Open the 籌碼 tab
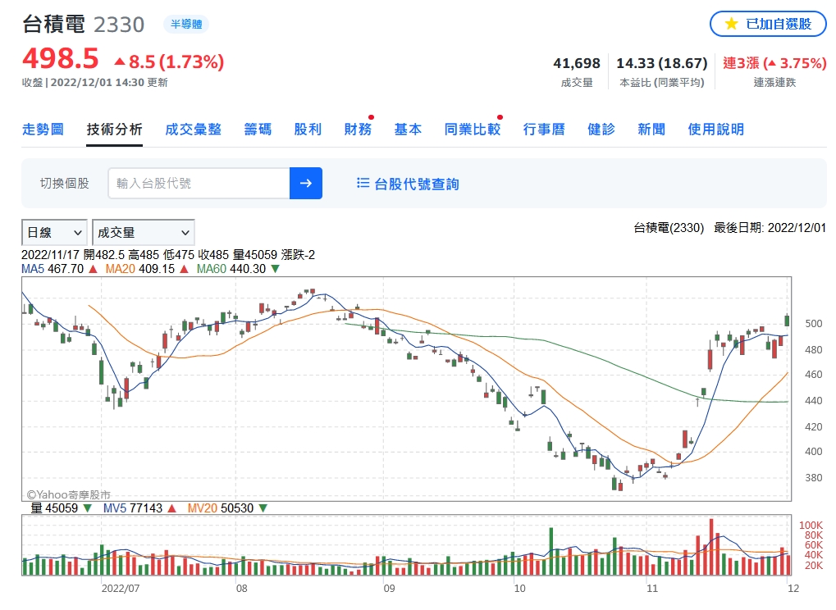The width and height of the screenshot is (836, 610). [x=258, y=129]
